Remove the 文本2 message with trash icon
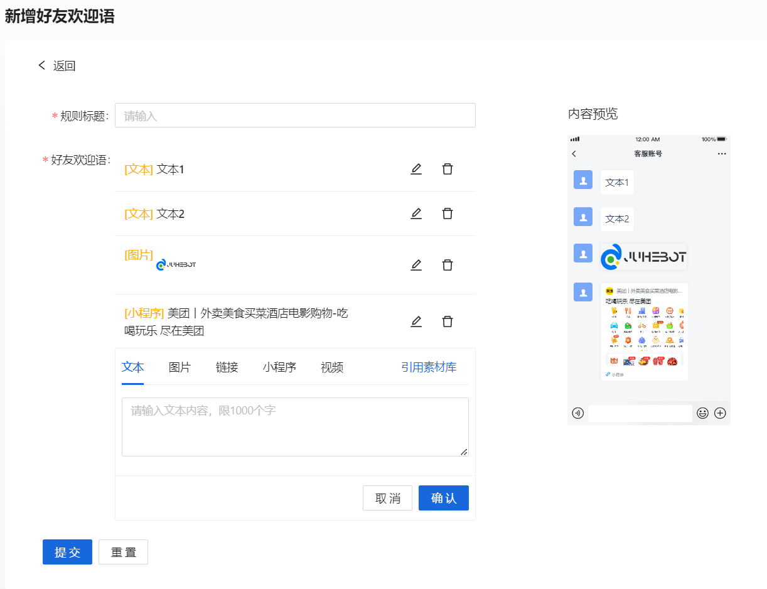The image size is (767, 589). coord(448,213)
